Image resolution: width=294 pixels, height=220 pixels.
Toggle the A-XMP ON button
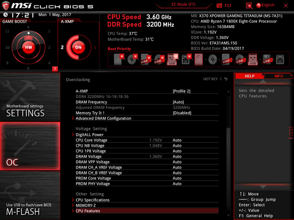pos(78,47)
